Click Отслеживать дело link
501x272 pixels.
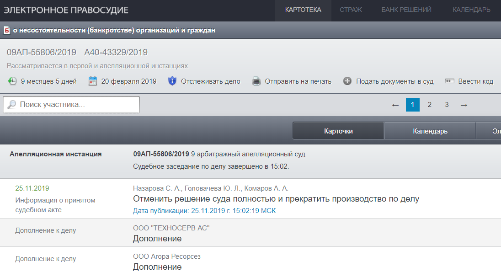211,81
